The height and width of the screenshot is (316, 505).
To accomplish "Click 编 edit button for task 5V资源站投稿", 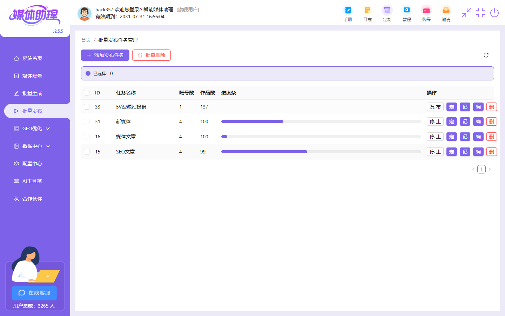I will tap(478, 107).
